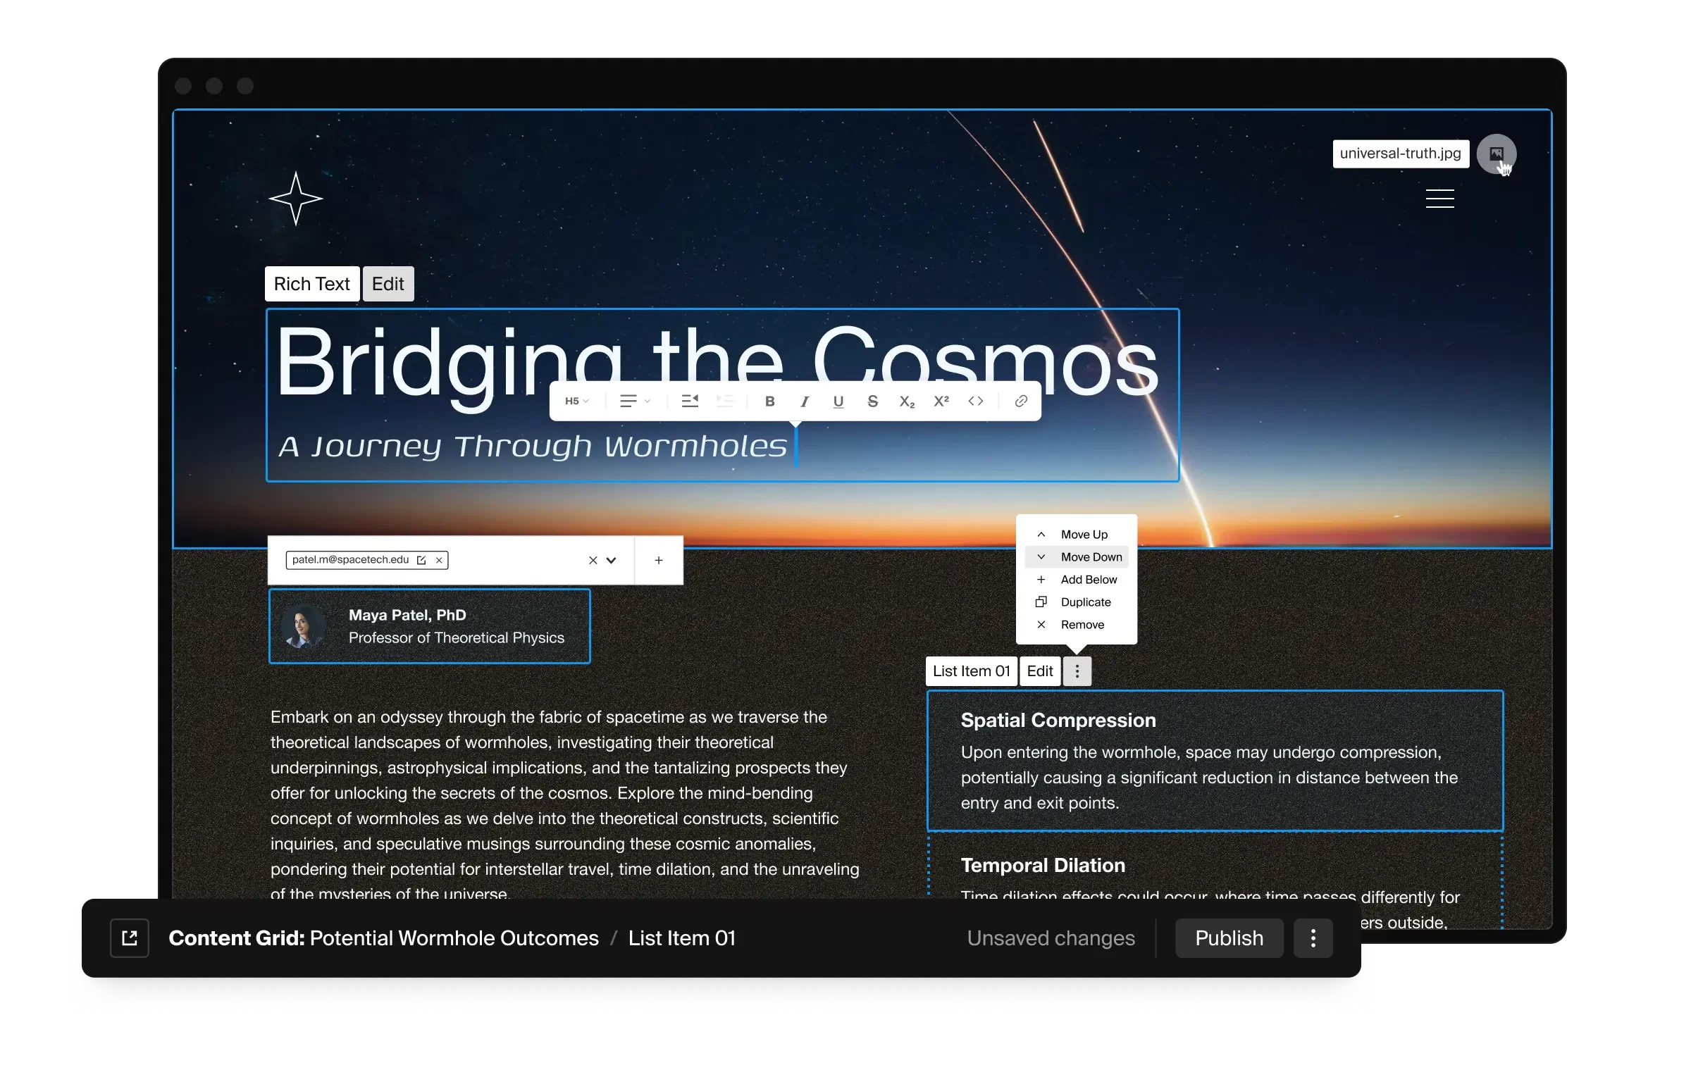Expand the List Item 01 options menu
This screenshot has height=1065, width=1691.
(1076, 671)
